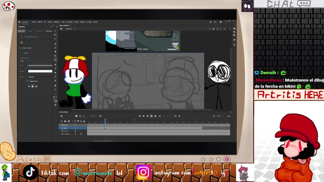Click the new layer icon in timeline
324x182 pixels.
(x=62, y=121)
